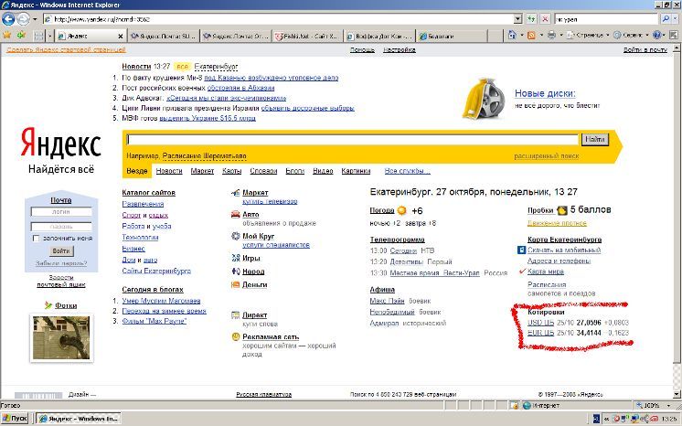Switch to the Fishki.Net browser tab

pyautogui.click(x=307, y=37)
